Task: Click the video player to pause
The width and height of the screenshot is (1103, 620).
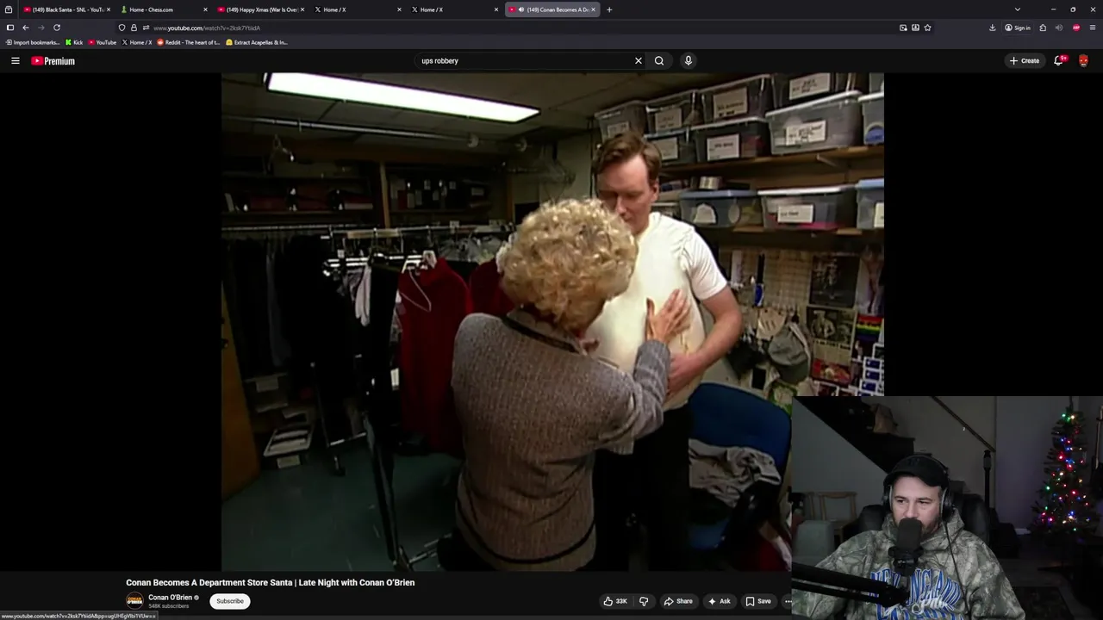Action: click(552, 321)
